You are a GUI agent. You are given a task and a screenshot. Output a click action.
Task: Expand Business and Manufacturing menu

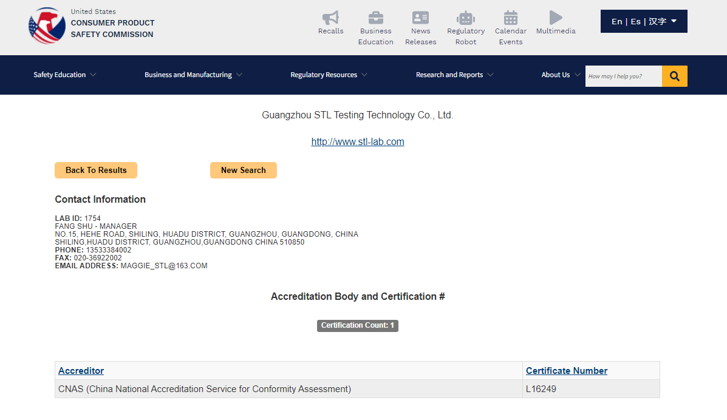193,75
